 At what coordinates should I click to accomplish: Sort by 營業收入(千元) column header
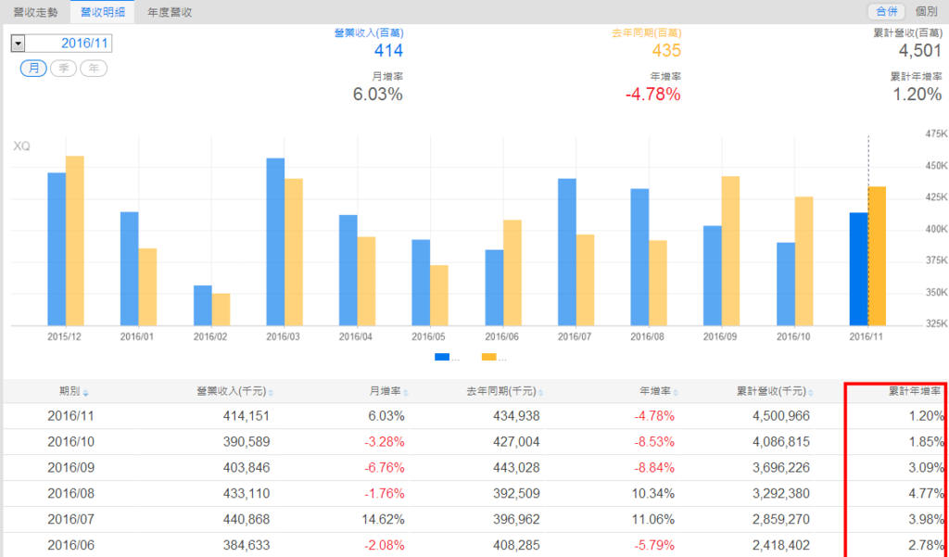(234, 392)
